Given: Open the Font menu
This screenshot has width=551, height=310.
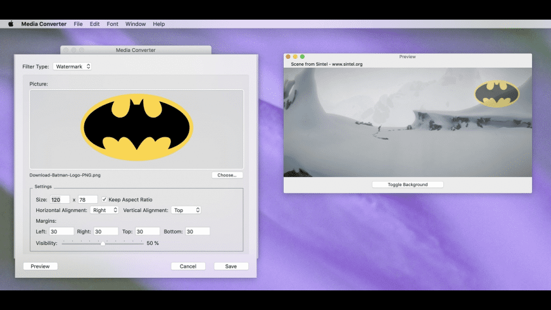Looking at the screenshot, I should [x=112, y=24].
